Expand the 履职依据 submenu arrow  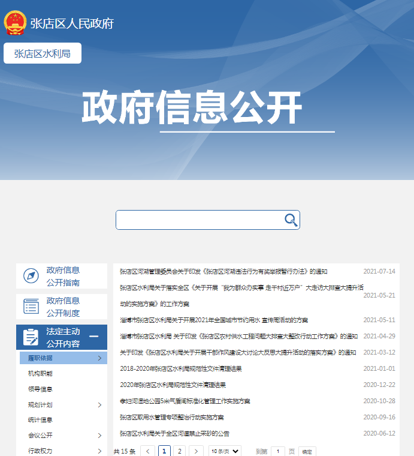click(x=99, y=358)
